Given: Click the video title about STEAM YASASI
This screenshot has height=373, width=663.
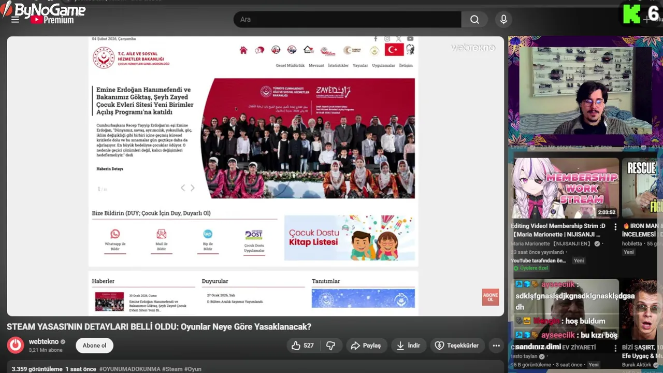Looking at the screenshot, I should (x=159, y=327).
